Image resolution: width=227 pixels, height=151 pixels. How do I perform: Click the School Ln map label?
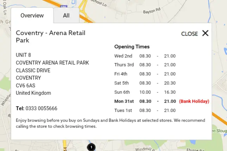pos(99,3)
